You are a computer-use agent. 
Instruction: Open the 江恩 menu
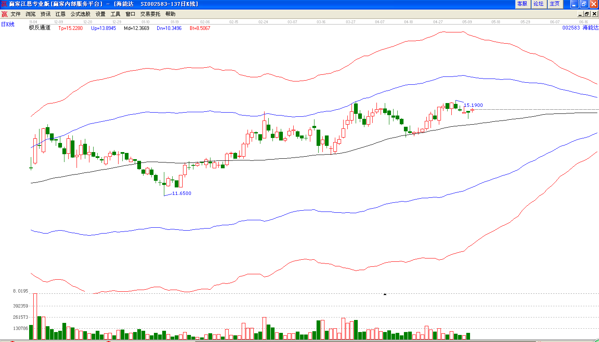tap(60, 14)
